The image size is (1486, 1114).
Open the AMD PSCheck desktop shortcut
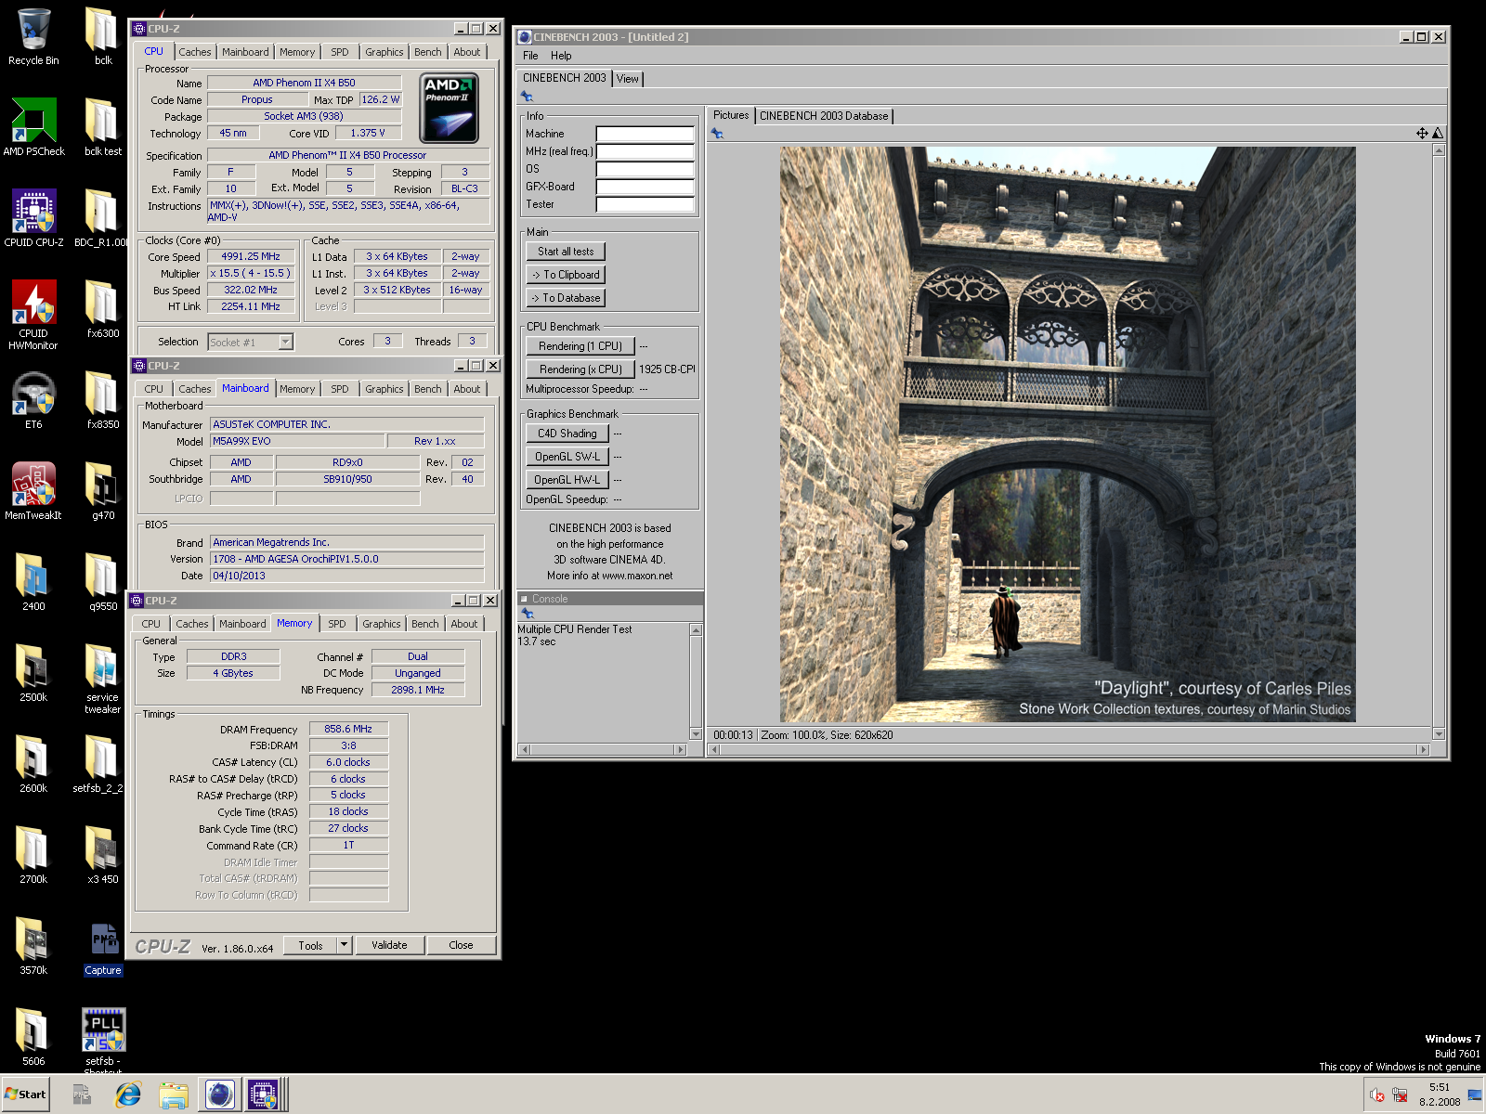[33, 128]
